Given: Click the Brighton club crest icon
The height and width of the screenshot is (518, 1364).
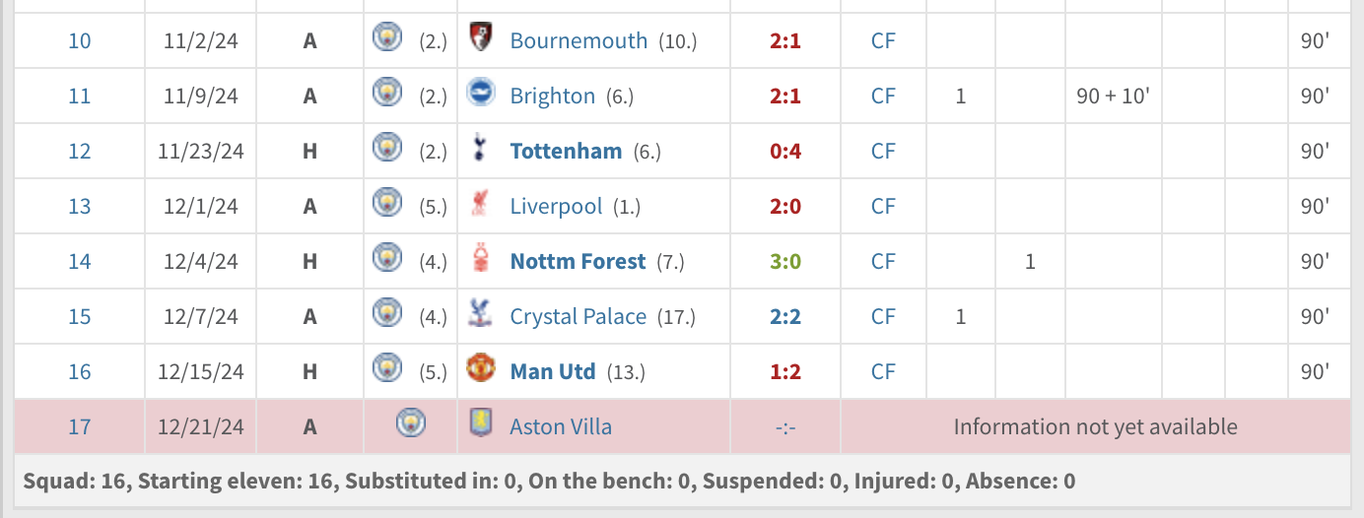Looking at the screenshot, I should [x=481, y=95].
